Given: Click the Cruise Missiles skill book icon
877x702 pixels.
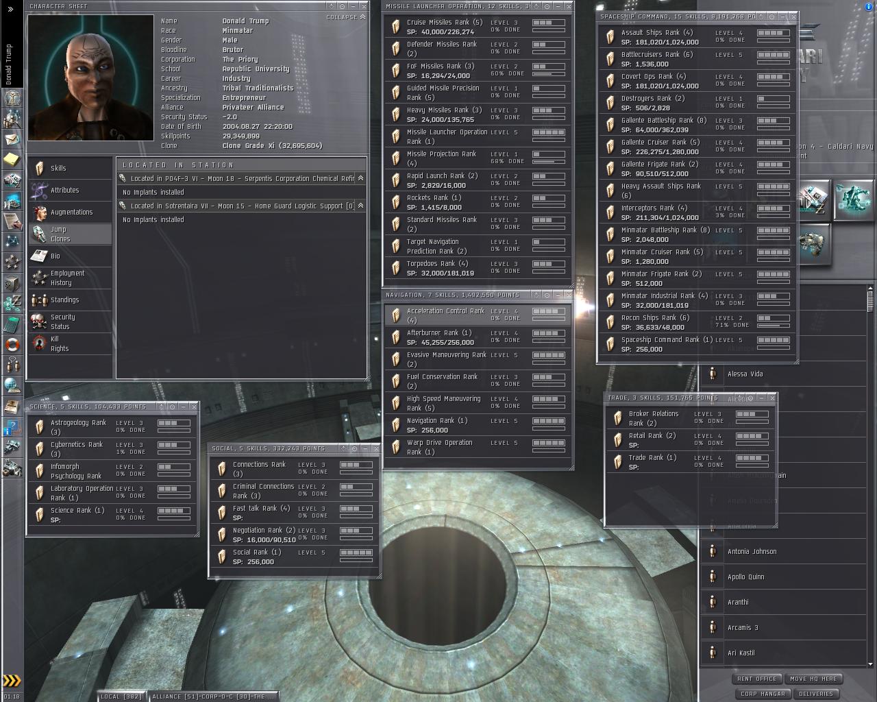Looking at the screenshot, I should pos(395,27).
